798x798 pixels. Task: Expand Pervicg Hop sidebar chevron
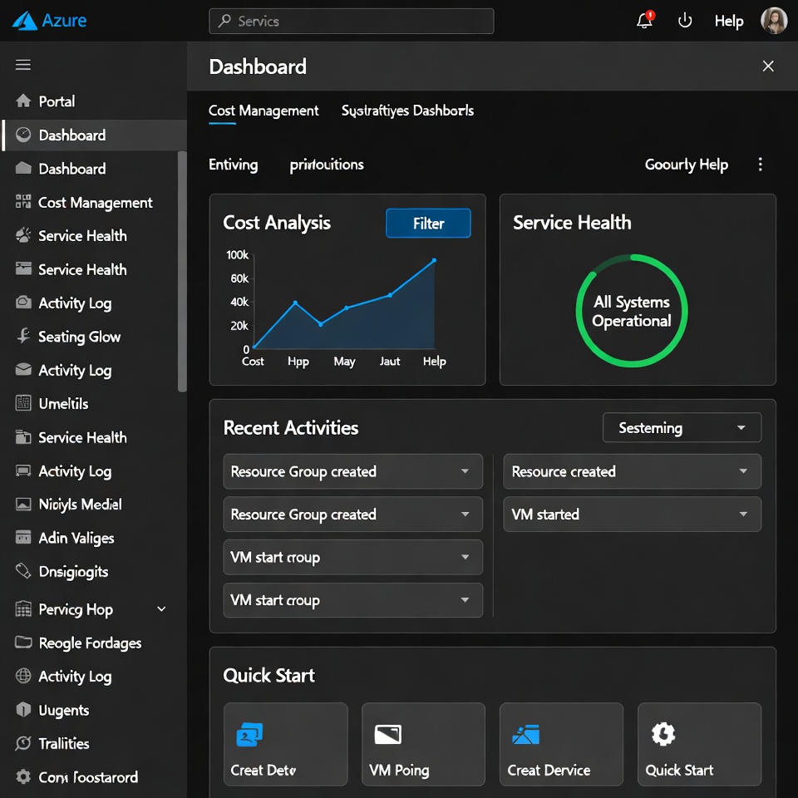(x=161, y=609)
